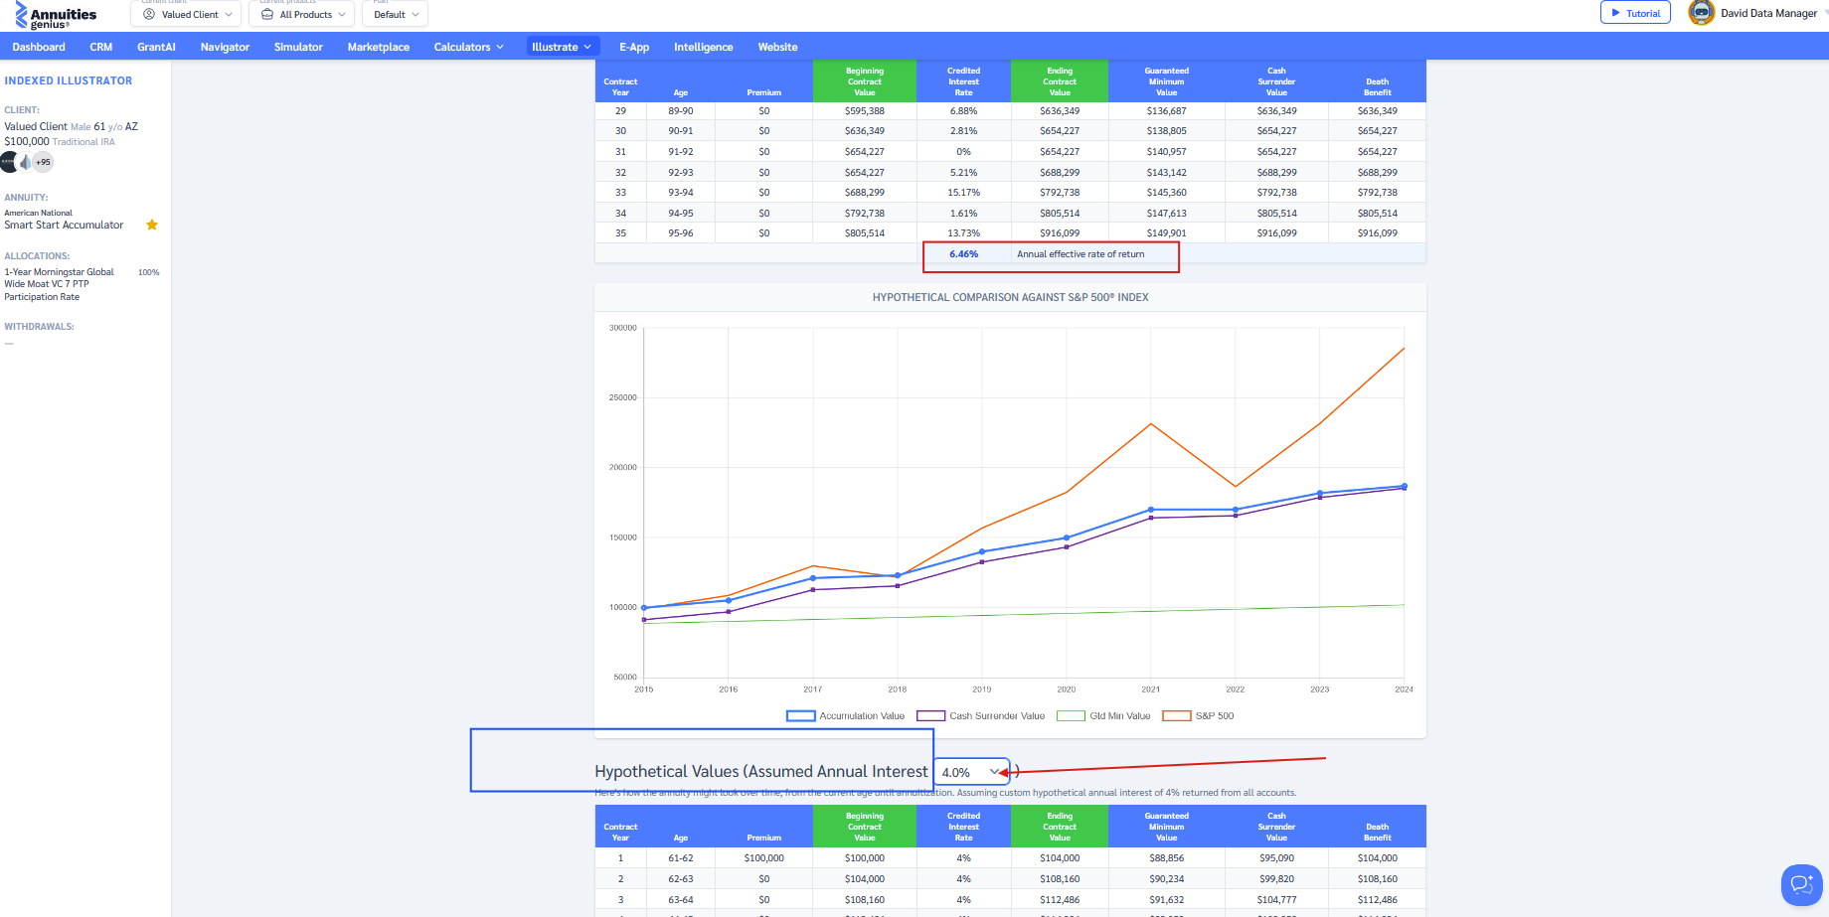Viewport: 1829px width, 917px height.
Task: Click the $108,160 ending contract value in year 2
Action: point(1060,879)
